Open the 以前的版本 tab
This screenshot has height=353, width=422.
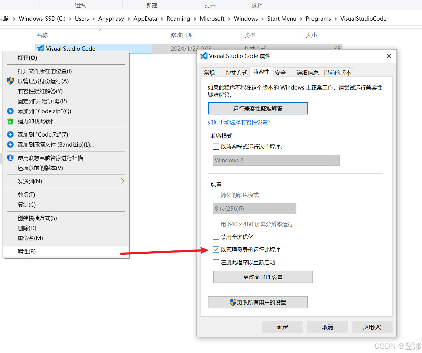click(x=337, y=73)
